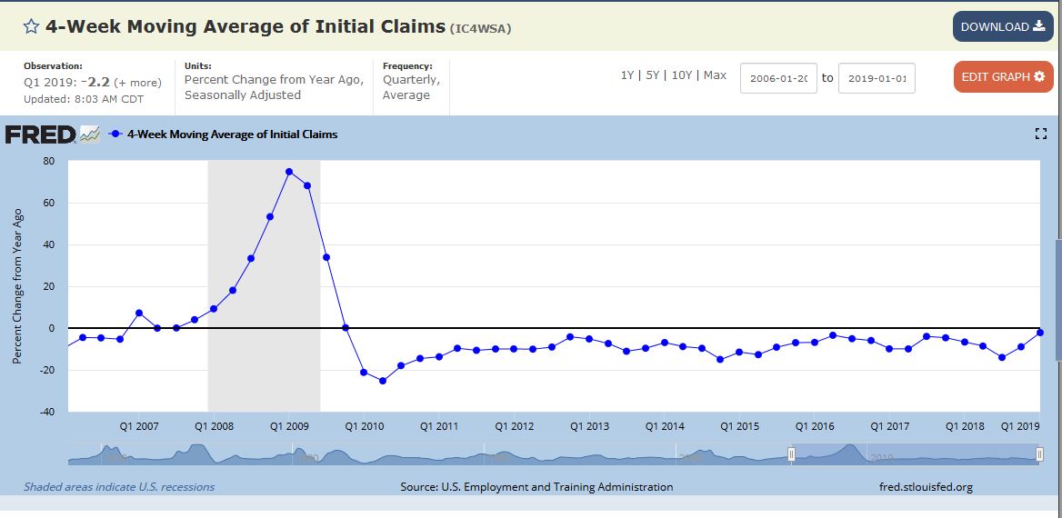The height and width of the screenshot is (518, 1062).
Task: Open the EDIT GRAPH panel
Action: point(1002,77)
